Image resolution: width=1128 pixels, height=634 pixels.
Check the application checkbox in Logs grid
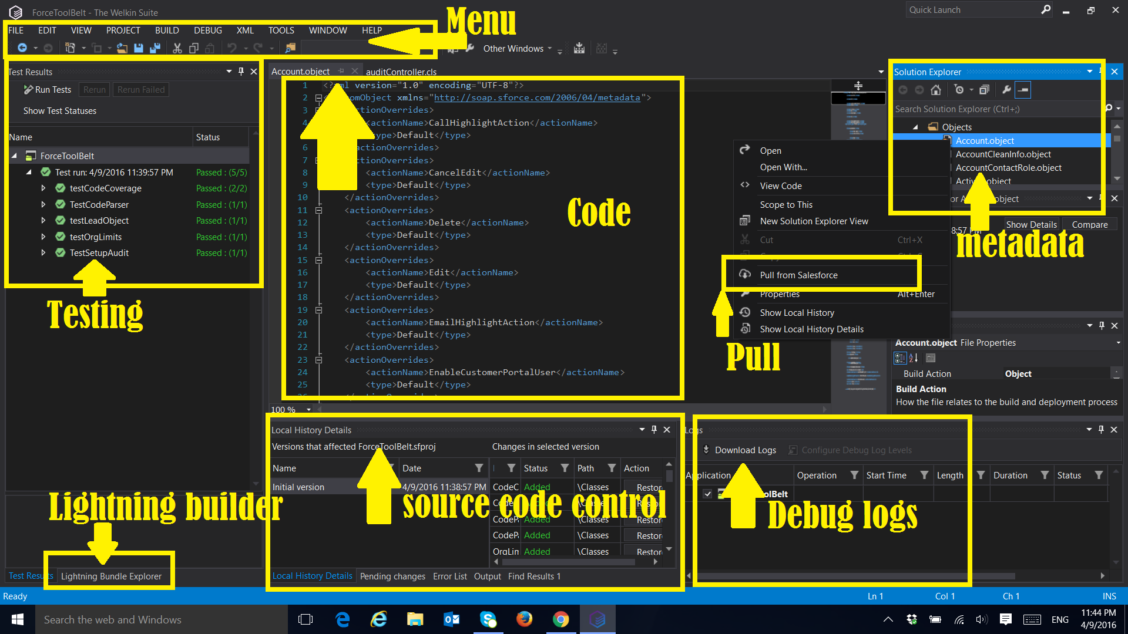707,494
